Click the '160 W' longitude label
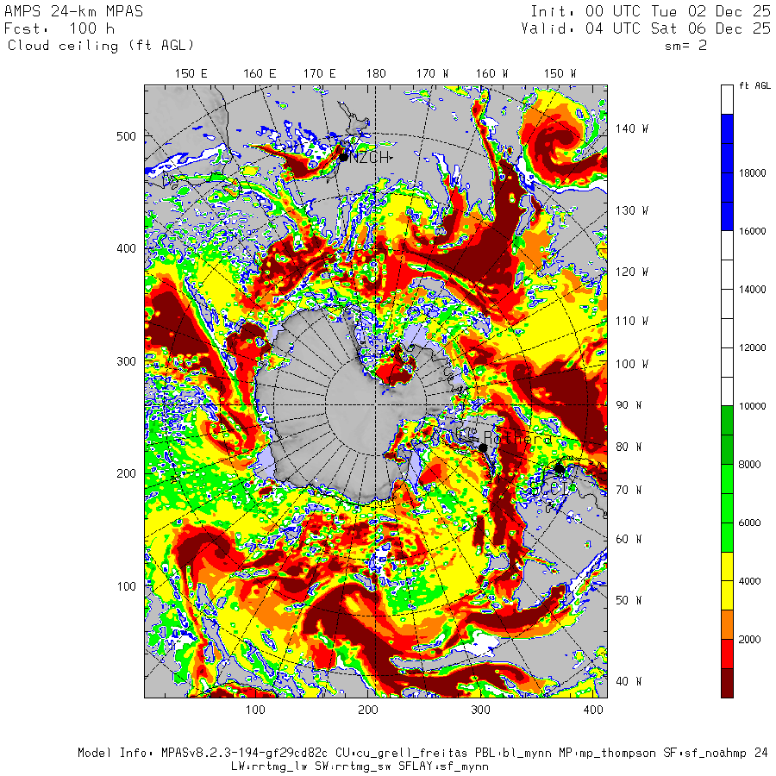776x776 pixels. tap(492, 74)
